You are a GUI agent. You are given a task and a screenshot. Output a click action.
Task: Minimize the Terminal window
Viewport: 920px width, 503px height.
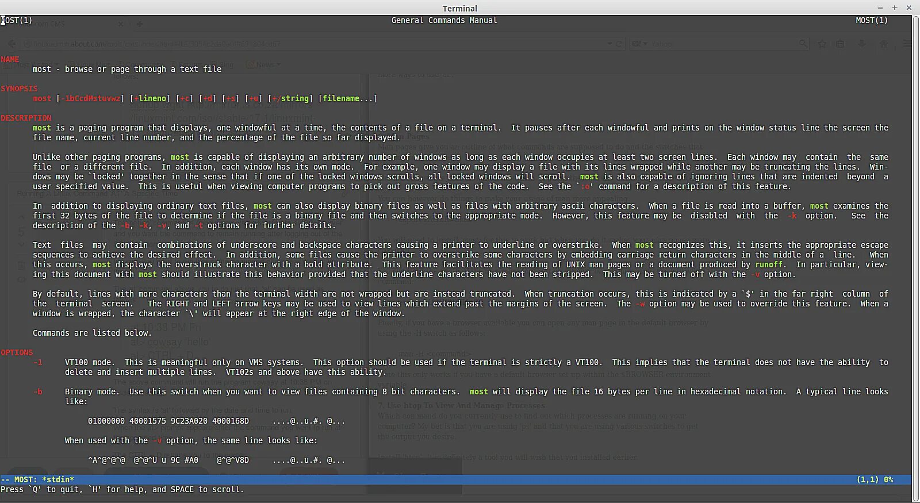click(880, 8)
